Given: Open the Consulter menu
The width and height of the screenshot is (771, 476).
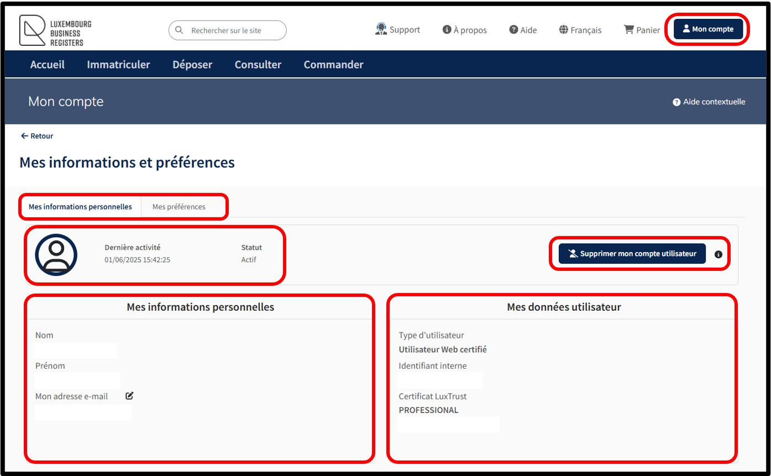Looking at the screenshot, I should (258, 65).
